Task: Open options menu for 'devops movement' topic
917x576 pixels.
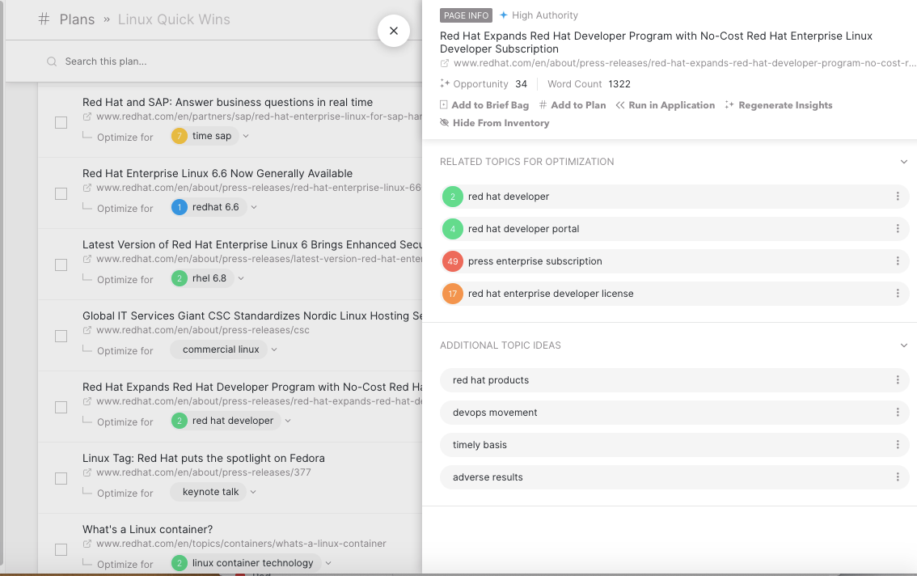Action: [898, 413]
